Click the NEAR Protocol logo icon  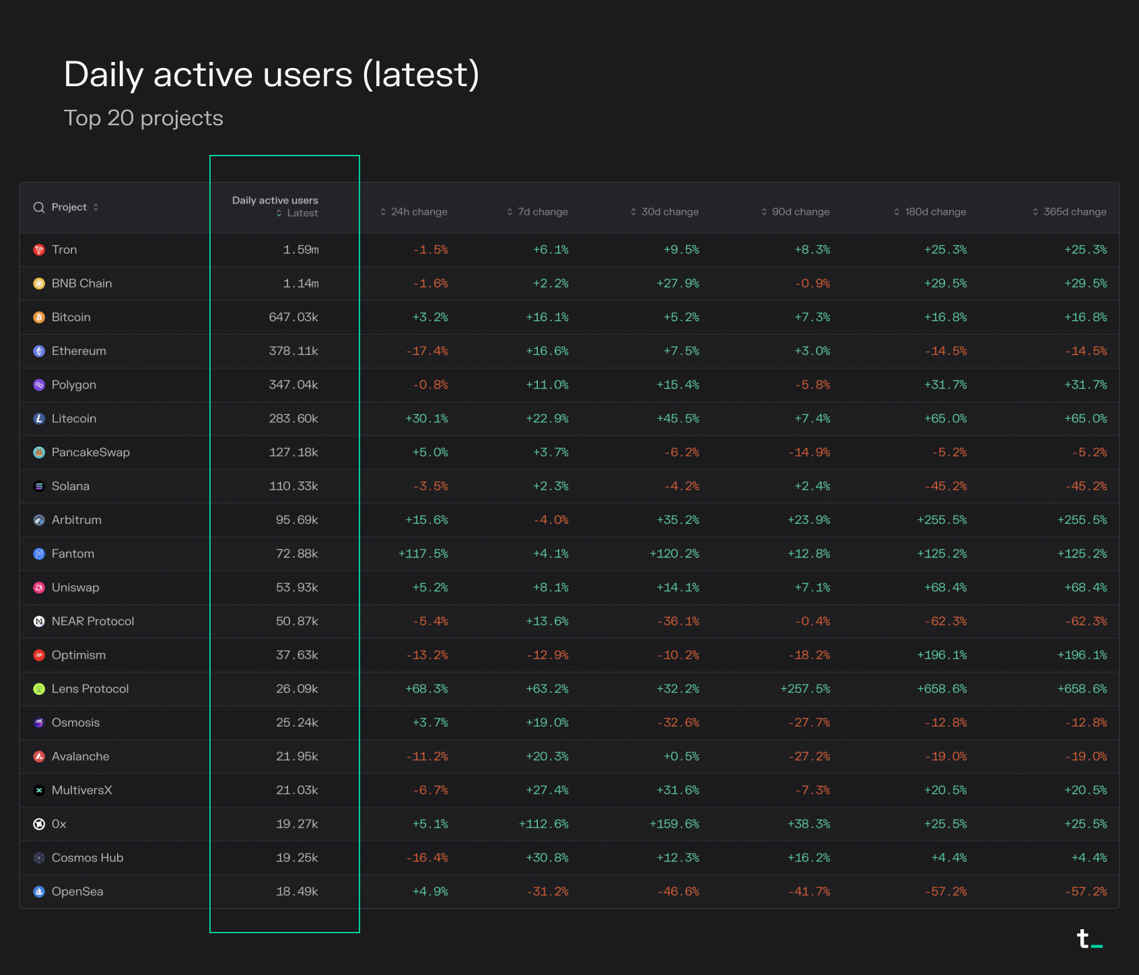click(39, 621)
